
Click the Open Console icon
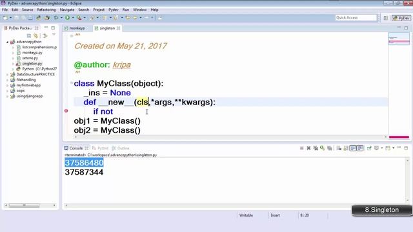pos(388,148)
